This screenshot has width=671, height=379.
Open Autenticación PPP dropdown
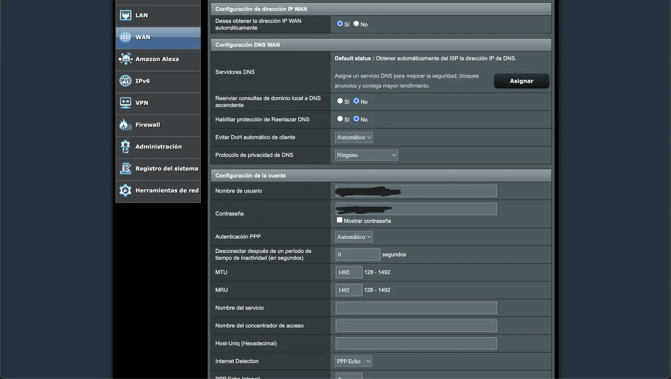pyautogui.click(x=354, y=237)
